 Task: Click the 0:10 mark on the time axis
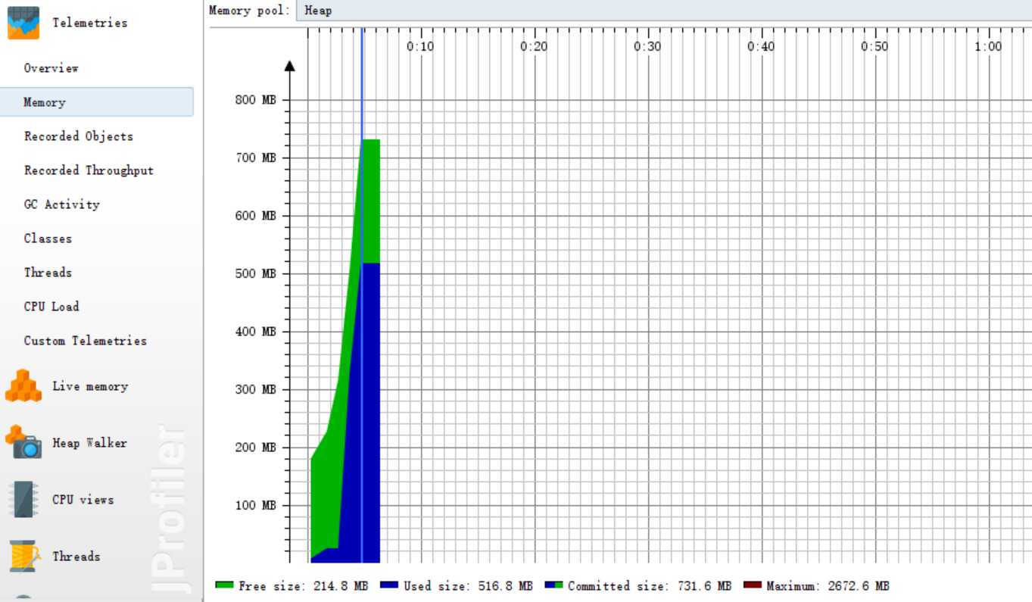(420, 46)
